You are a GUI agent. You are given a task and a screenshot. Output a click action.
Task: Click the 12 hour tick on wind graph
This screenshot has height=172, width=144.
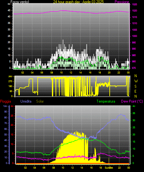click(x=71, y=73)
